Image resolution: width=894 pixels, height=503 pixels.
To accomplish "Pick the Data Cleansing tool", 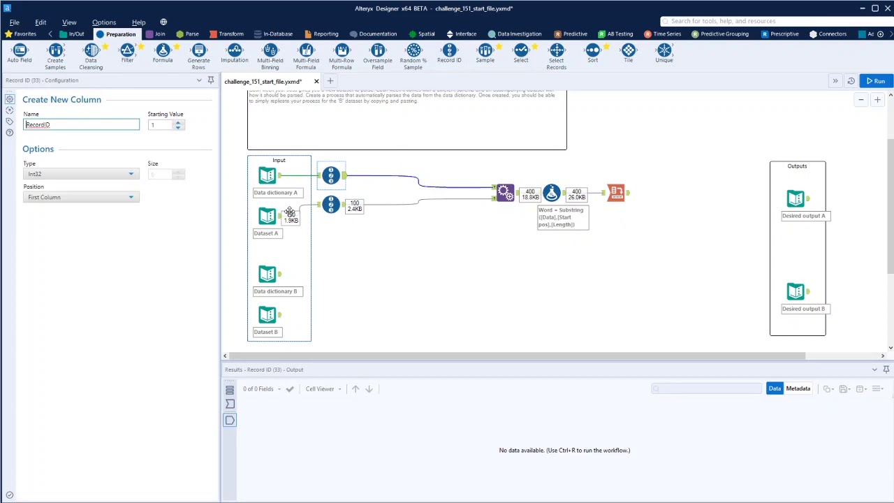I will click(x=91, y=56).
